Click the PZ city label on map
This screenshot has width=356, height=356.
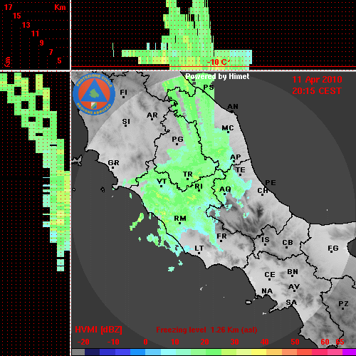pos(343,304)
